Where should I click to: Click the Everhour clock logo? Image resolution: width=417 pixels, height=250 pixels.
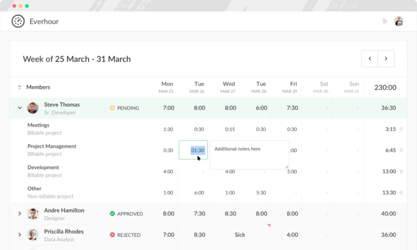click(x=18, y=21)
